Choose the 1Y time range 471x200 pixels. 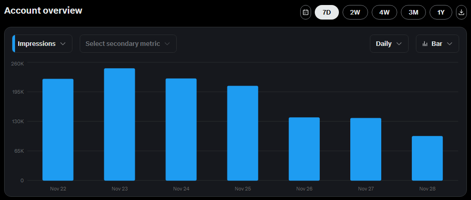point(441,12)
